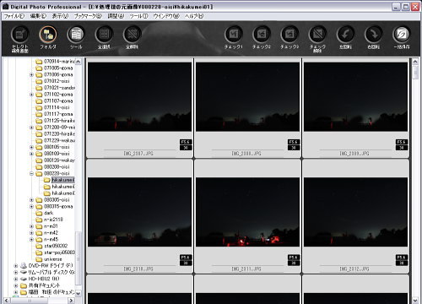Viewport: 422px width, 304px height.
Task: Expand the DVD-RW drive tree node
Action: 16,265
